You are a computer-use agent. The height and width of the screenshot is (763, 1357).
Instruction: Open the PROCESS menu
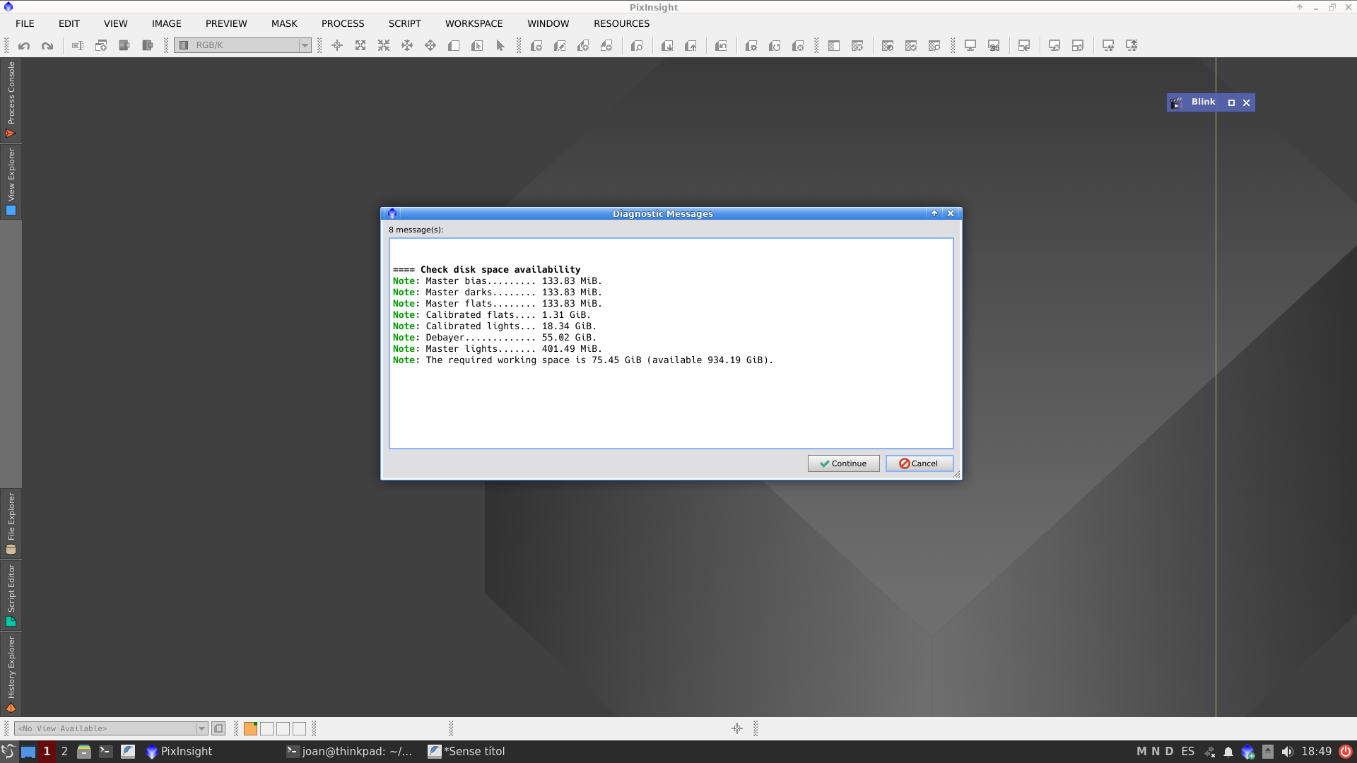pos(343,23)
